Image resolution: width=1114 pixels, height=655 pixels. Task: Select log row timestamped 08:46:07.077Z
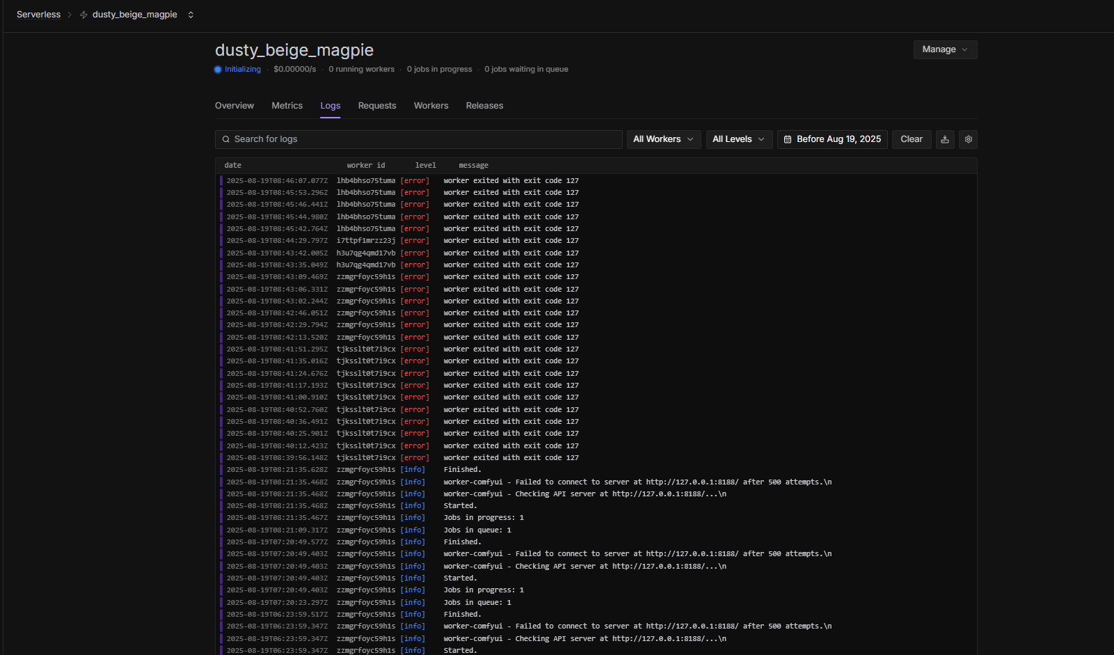point(597,181)
